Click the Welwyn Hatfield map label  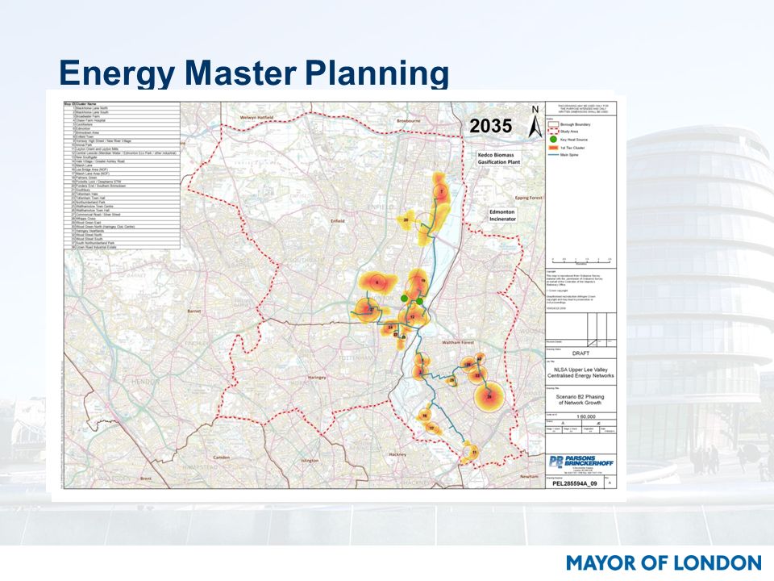256,118
